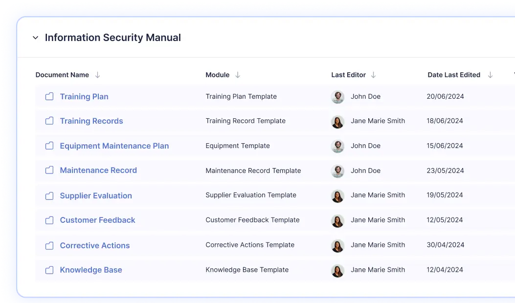Click the date 15/06/2024

click(x=445, y=146)
